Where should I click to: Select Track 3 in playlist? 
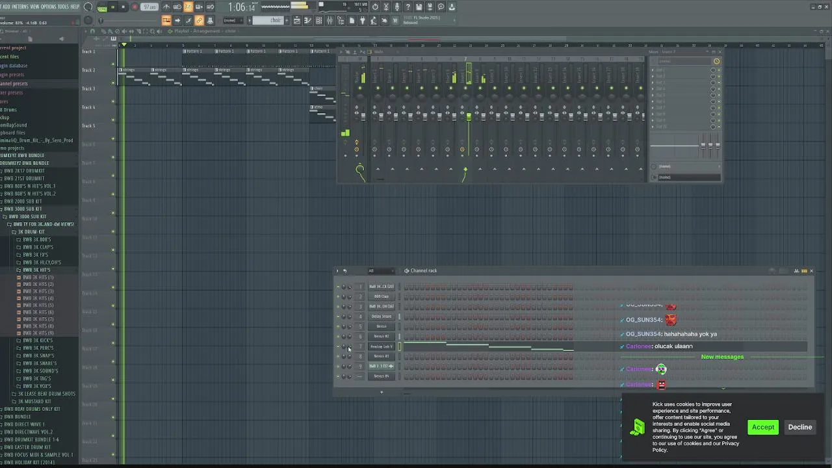(x=88, y=88)
